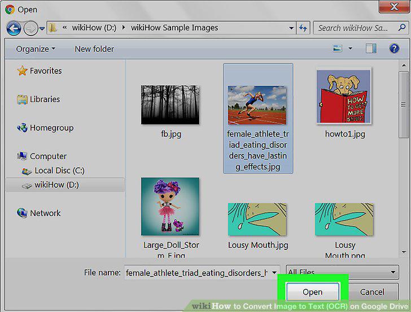Screen dimensions: 411x312
Task: Select wikiHow (D:) in the address path
Action: click(94, 28)
